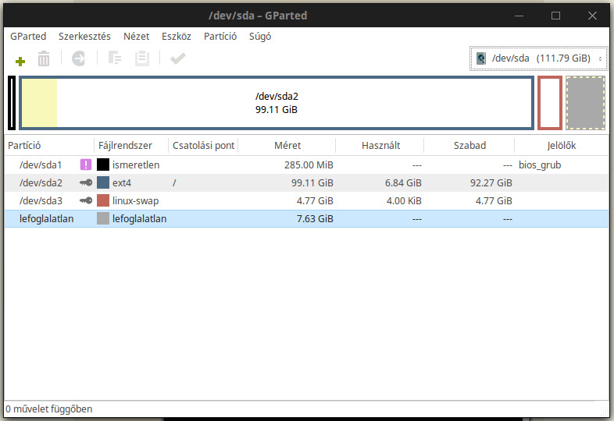Viewport: 614px width, 421px height.
Task: Maximize the GParted window
Action: 555,16
